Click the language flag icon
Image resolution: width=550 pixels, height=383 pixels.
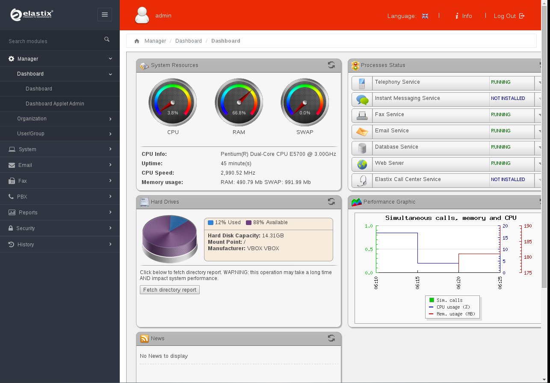(x=425, y=16)
